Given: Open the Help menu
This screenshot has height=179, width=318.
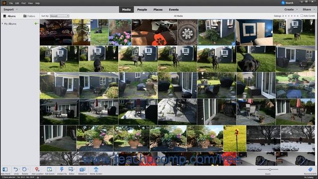Looking at the screenshot, I should coord(38,3).
